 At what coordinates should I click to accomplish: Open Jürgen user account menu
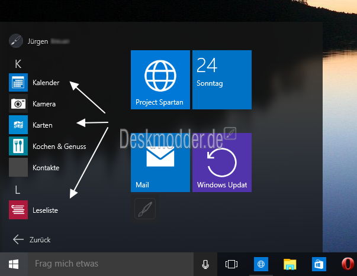pos(39,41)
